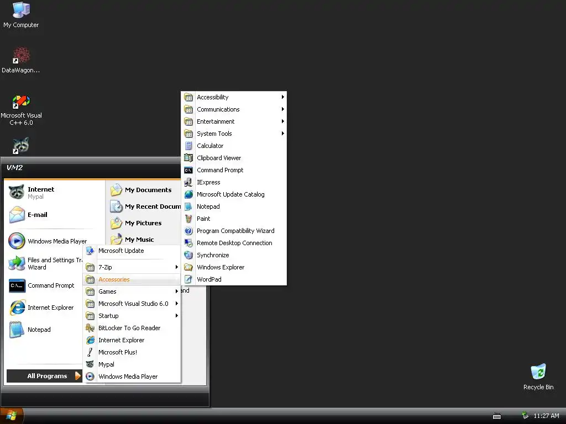
Task: Open Microsoft Plus! entry
Action: (132, 352)
